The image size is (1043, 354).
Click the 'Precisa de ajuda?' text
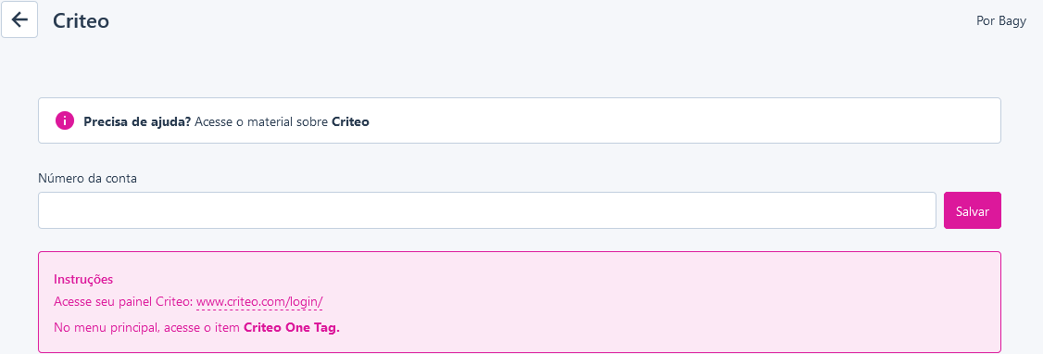138,121
